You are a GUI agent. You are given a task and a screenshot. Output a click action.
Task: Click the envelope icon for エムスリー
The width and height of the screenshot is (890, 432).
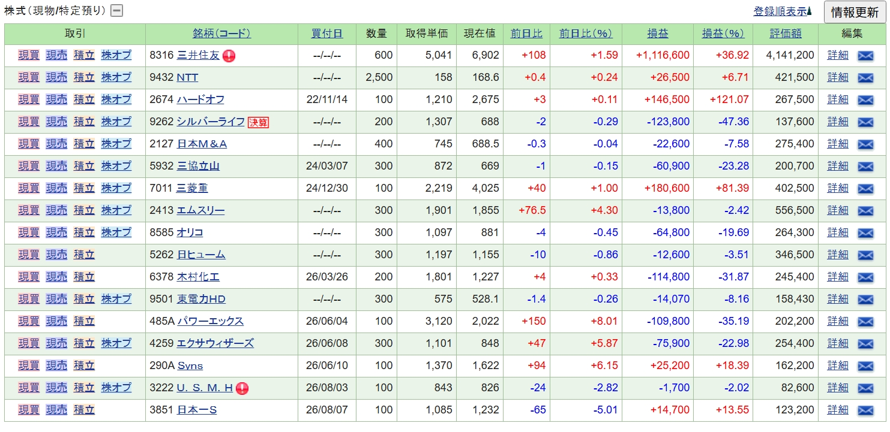[x=865, y=211]
